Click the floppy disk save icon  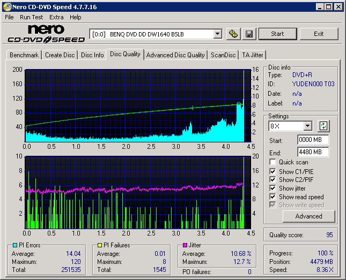tap(249, 34)
